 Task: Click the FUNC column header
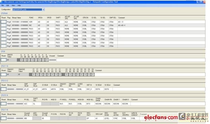(31, 18)
